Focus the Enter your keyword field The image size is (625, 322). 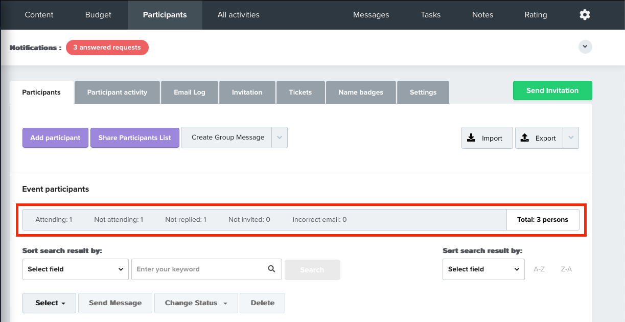(206, 269)
